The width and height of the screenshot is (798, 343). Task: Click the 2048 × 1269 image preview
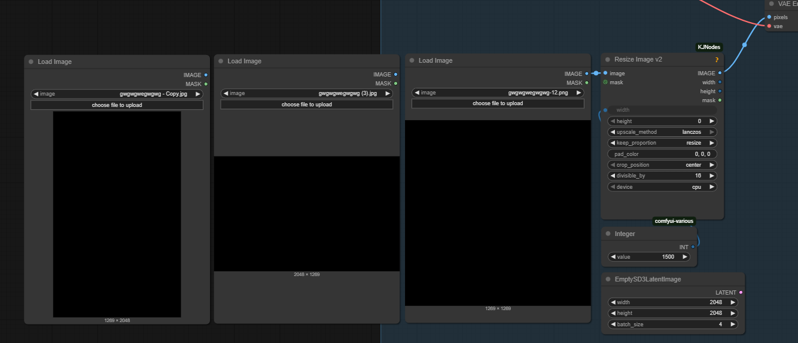coord(307,214)
